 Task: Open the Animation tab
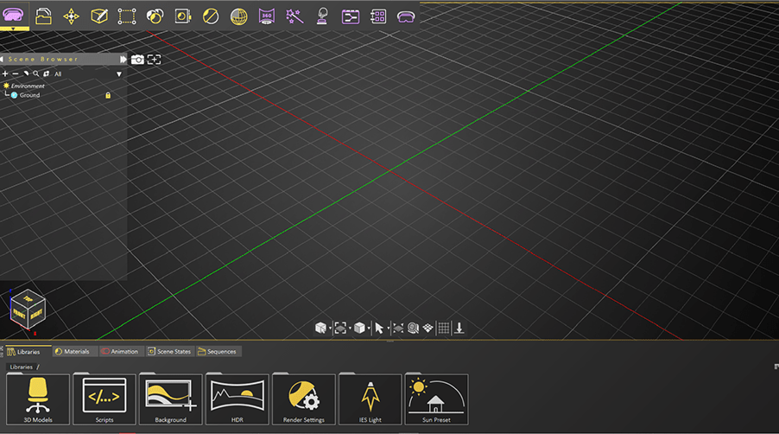(x=120, y=352)
